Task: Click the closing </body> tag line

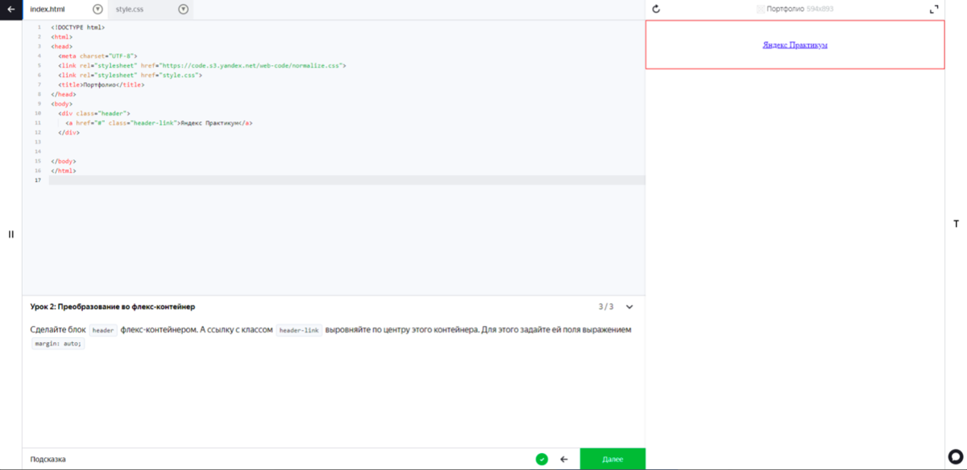Action: [x=64, y=161]
